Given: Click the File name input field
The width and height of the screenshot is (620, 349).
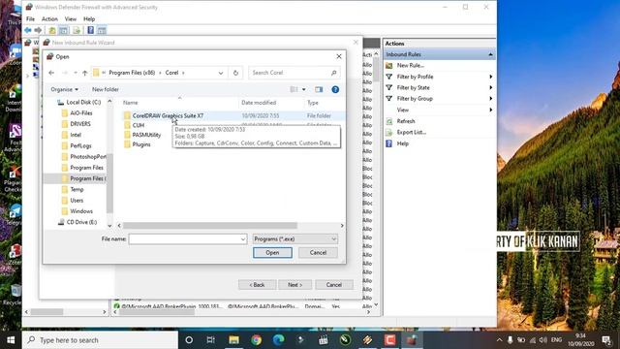Looking at the screenshot, I should tap(184, 239).
